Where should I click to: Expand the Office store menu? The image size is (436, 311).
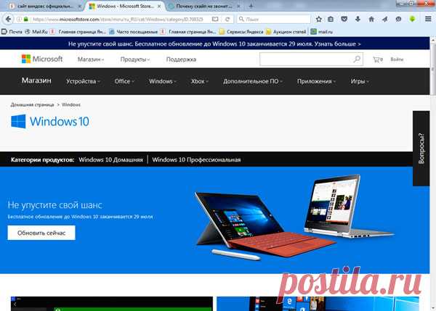(124, 81)
